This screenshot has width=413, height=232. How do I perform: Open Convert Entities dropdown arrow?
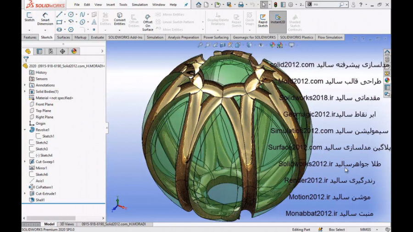click(120, 30)
